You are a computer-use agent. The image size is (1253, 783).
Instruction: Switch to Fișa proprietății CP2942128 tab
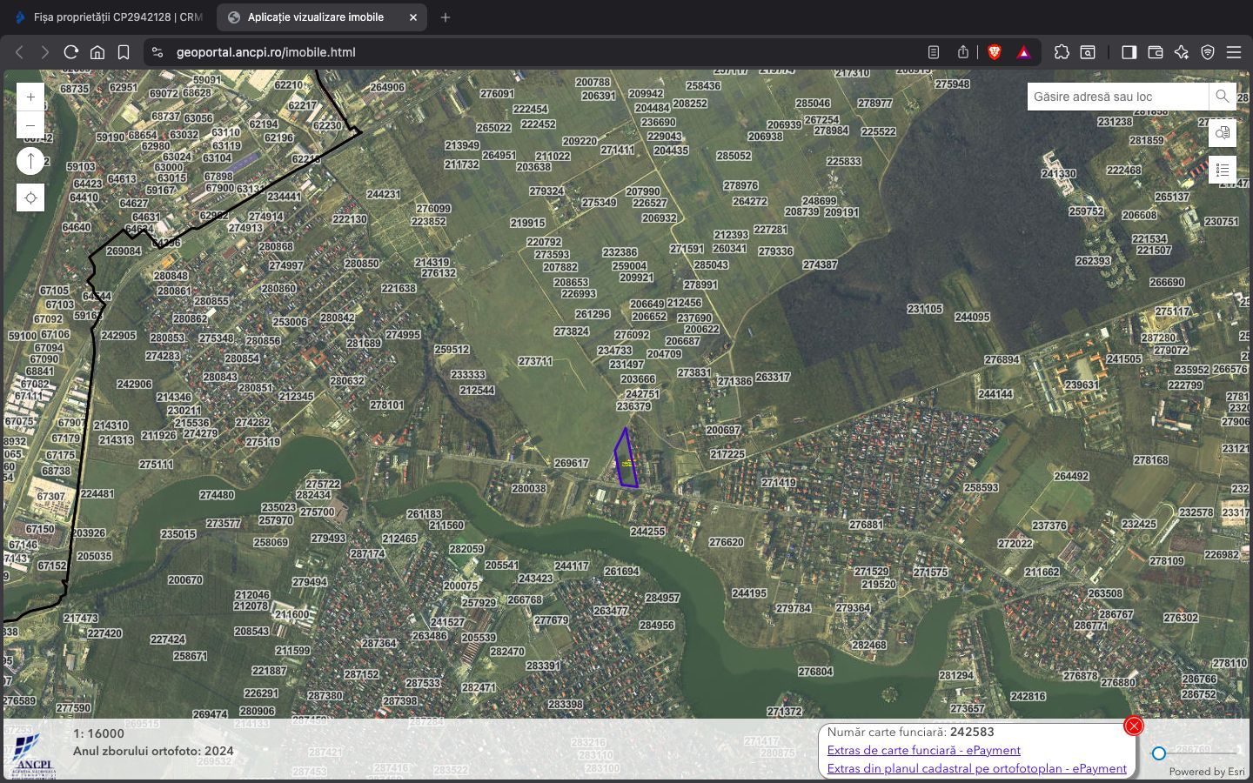coord(109,17)
